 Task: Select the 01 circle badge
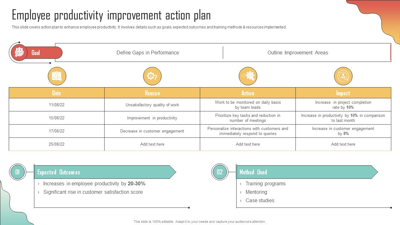click(x=17, y=172)
